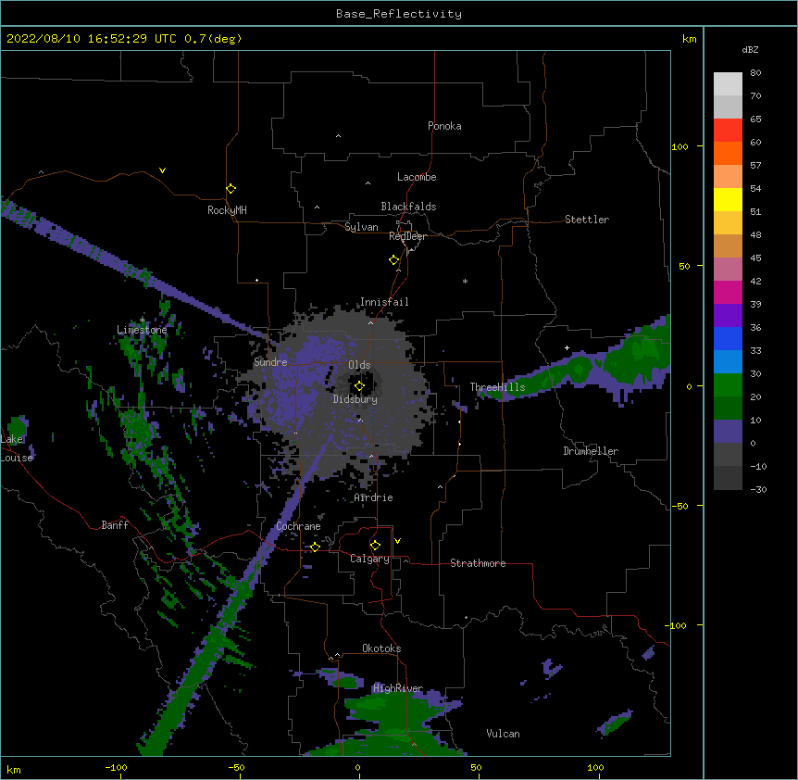
Task: Click the Lacombe city label
Action: pyautogui.click(x=417, y=177)
